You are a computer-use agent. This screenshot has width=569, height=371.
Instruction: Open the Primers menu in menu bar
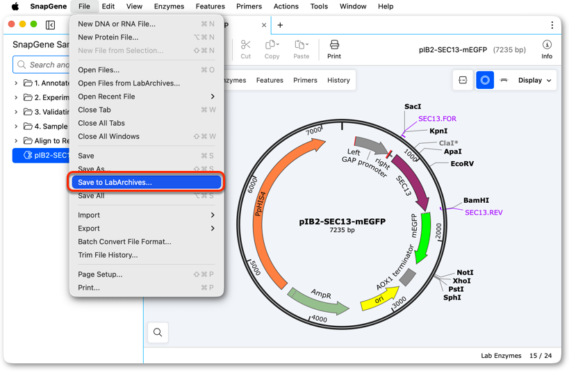[x=249, y=6]
